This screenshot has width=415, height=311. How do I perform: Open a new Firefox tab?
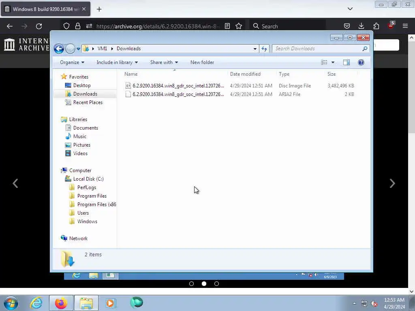pos(99,9)
